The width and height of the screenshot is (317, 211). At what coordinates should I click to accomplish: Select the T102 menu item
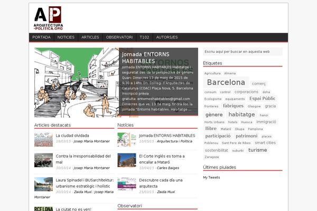[x=144, y=37]
